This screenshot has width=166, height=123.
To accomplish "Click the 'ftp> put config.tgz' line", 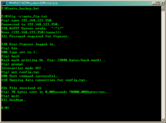I will pyautogui.click(x=20, y=72).
